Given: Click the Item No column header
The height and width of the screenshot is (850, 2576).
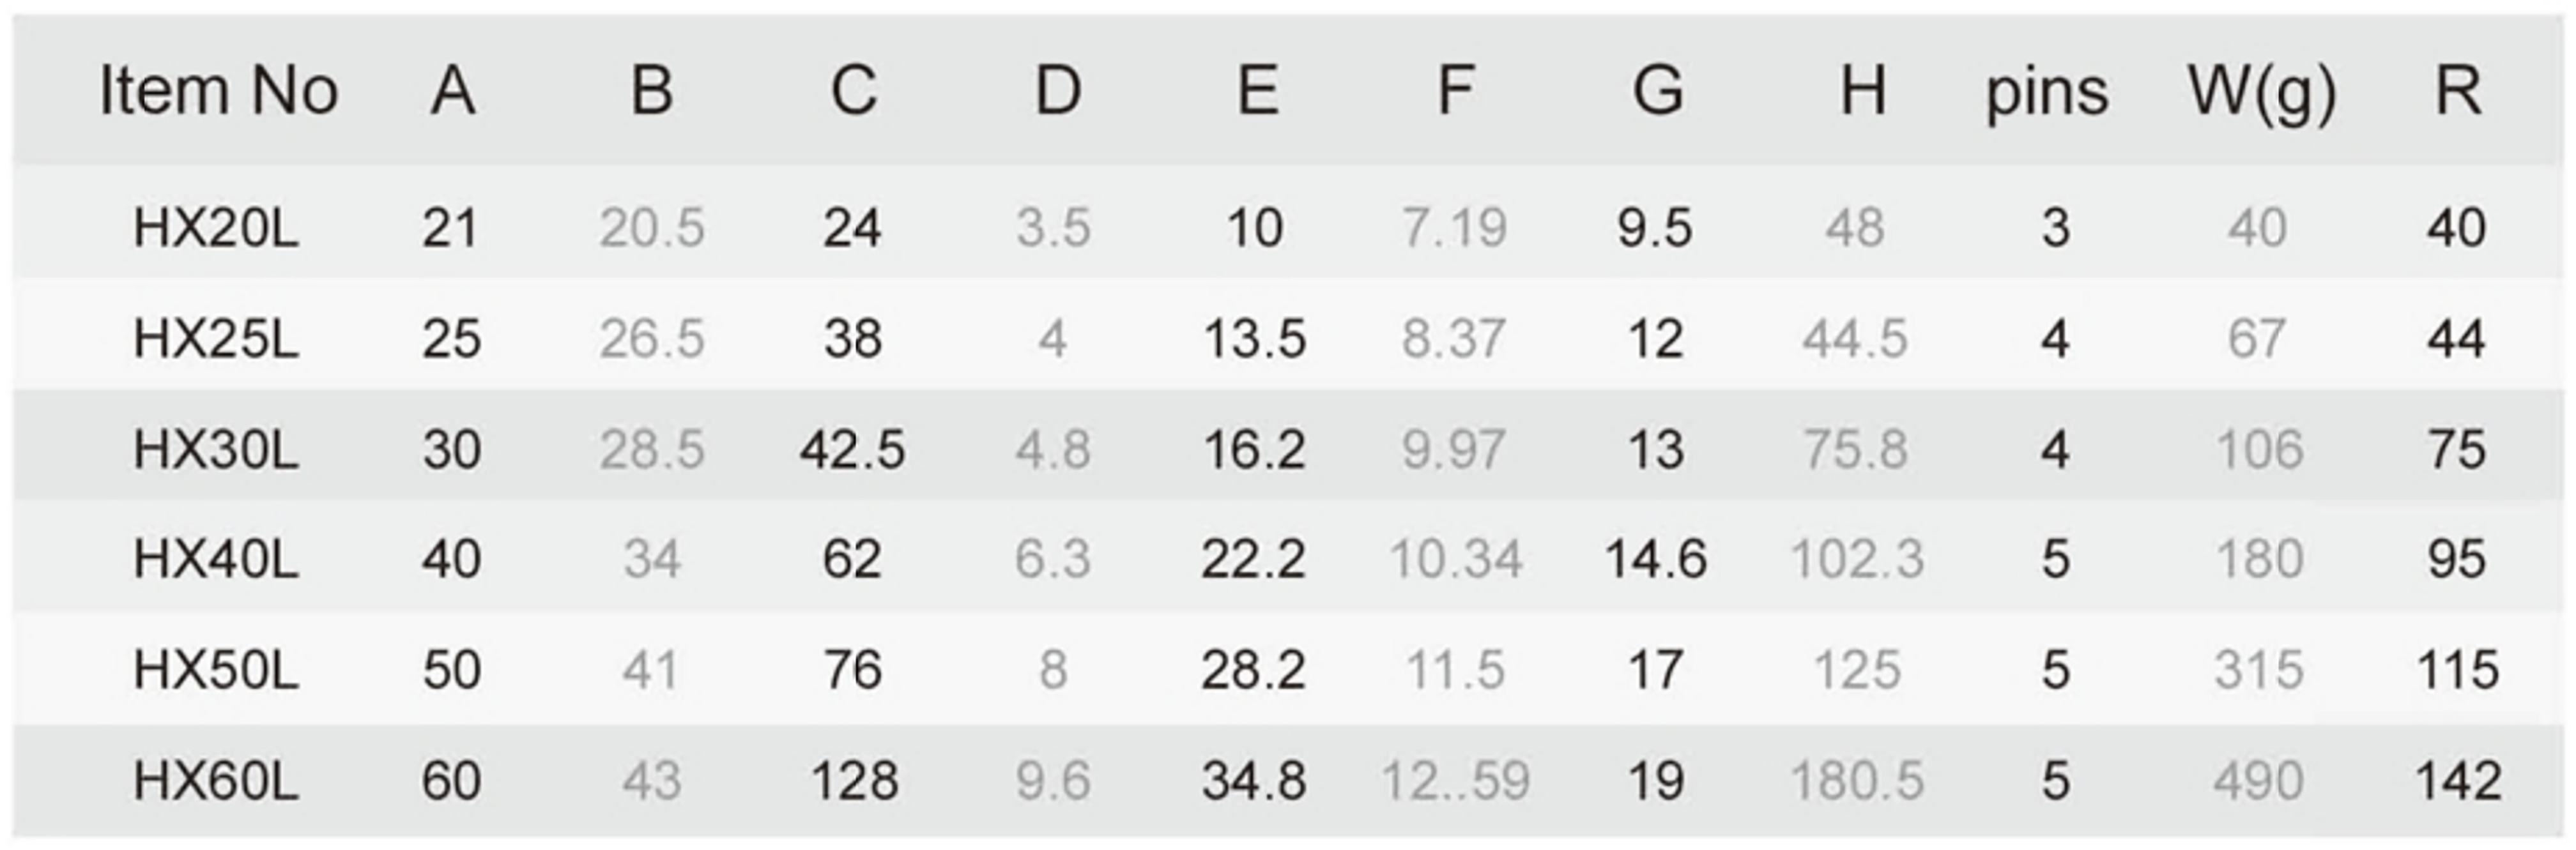Looking at the screenshot, I should coord(219,91).
